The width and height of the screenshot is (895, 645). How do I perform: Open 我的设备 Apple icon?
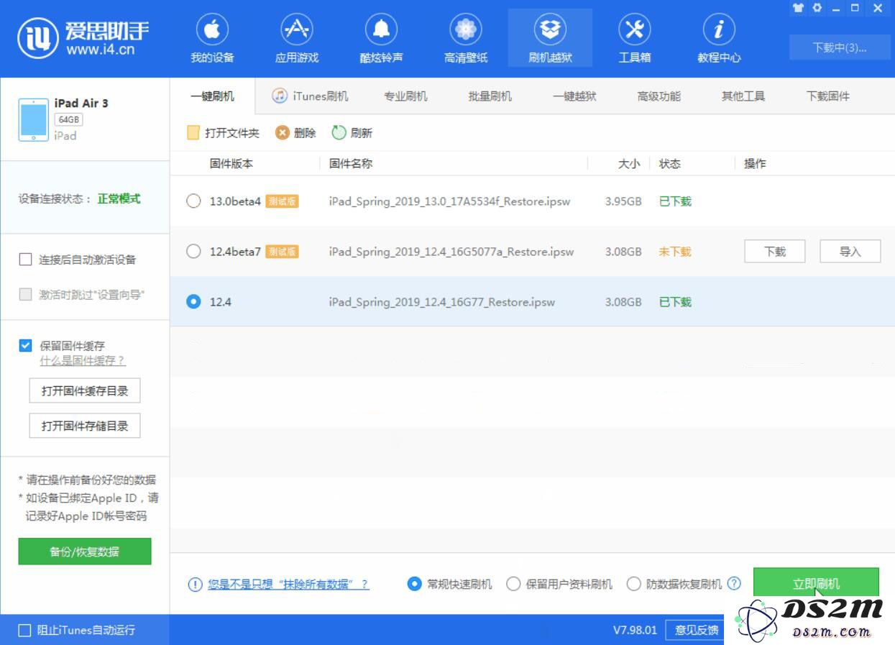click(212, 30)
